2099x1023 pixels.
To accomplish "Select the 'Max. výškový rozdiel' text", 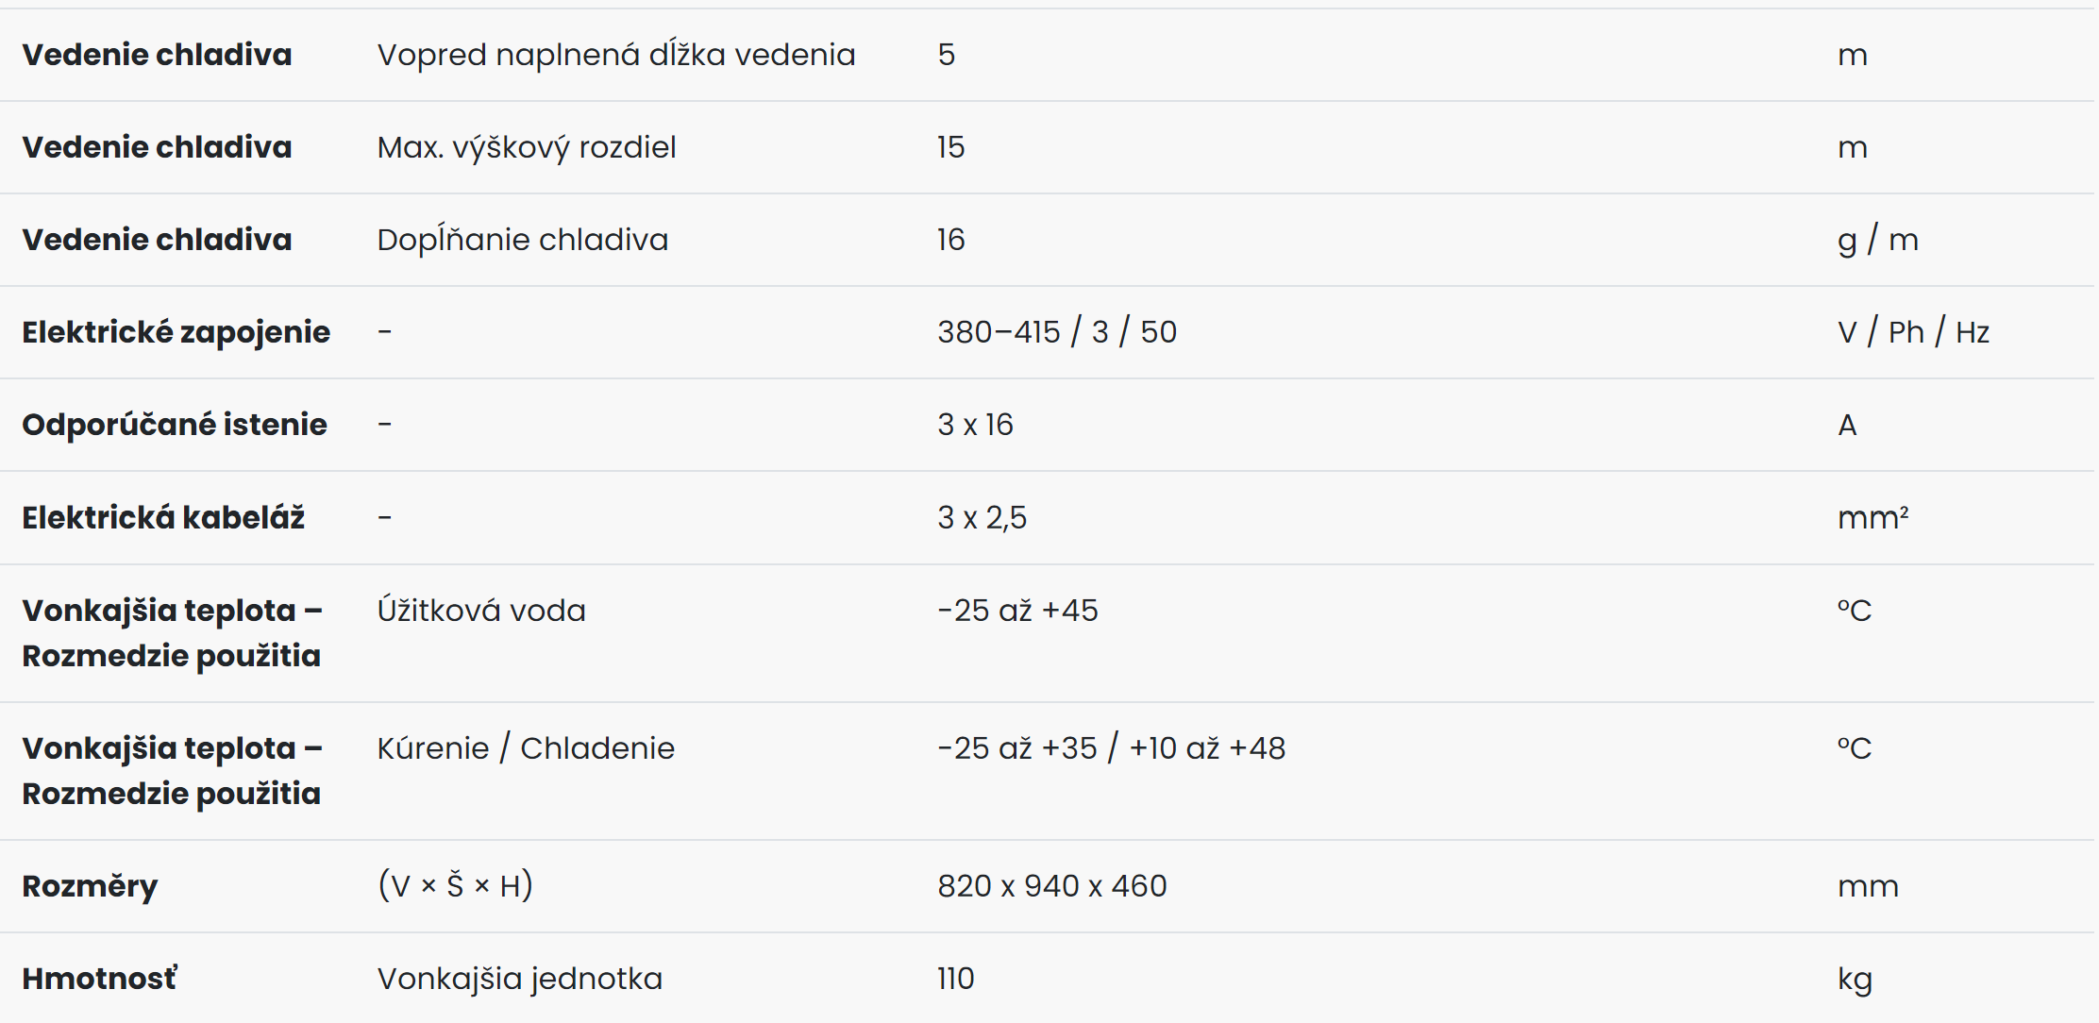I will click(527, 147).
